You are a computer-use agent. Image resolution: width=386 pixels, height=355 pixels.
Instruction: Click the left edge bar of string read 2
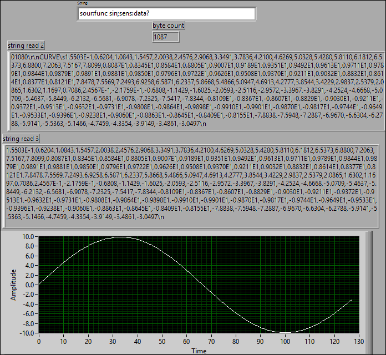[9, 90]
